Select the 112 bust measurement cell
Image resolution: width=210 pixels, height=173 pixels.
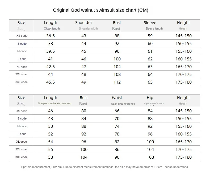tap(117, 82)
